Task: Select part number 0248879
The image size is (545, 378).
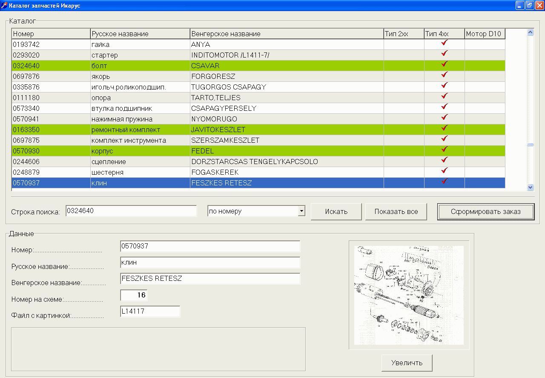Action: pos(51,172)
